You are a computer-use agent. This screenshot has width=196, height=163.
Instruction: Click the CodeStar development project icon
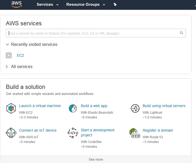pos(73,133)
